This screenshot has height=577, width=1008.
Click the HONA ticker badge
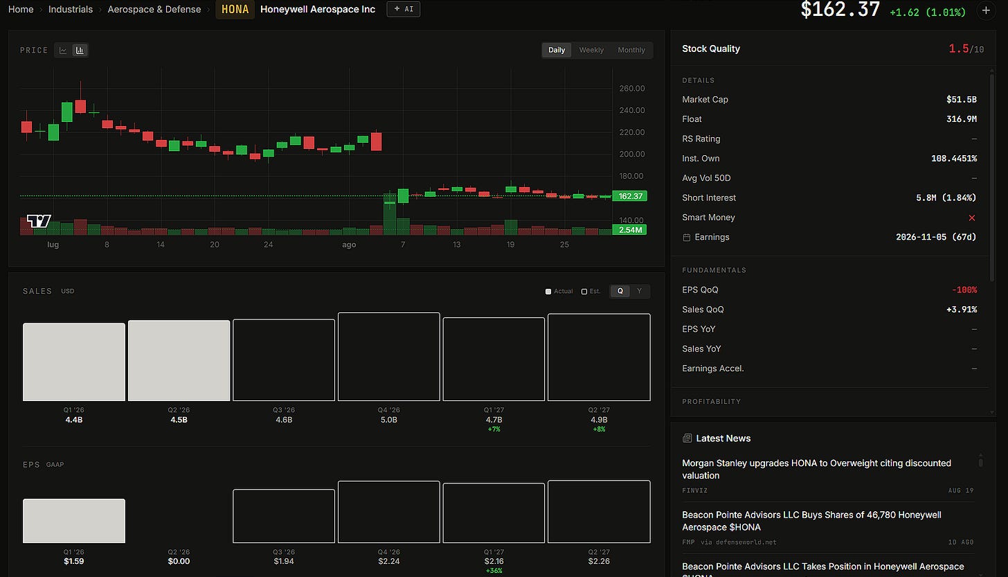235,10
